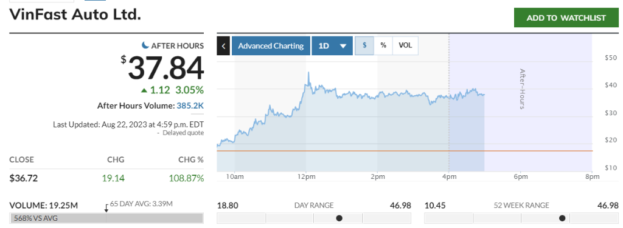This screenshot has height=228, width=623.
Task: Click the 65 day average arrow marker
Action: point(106,208)
